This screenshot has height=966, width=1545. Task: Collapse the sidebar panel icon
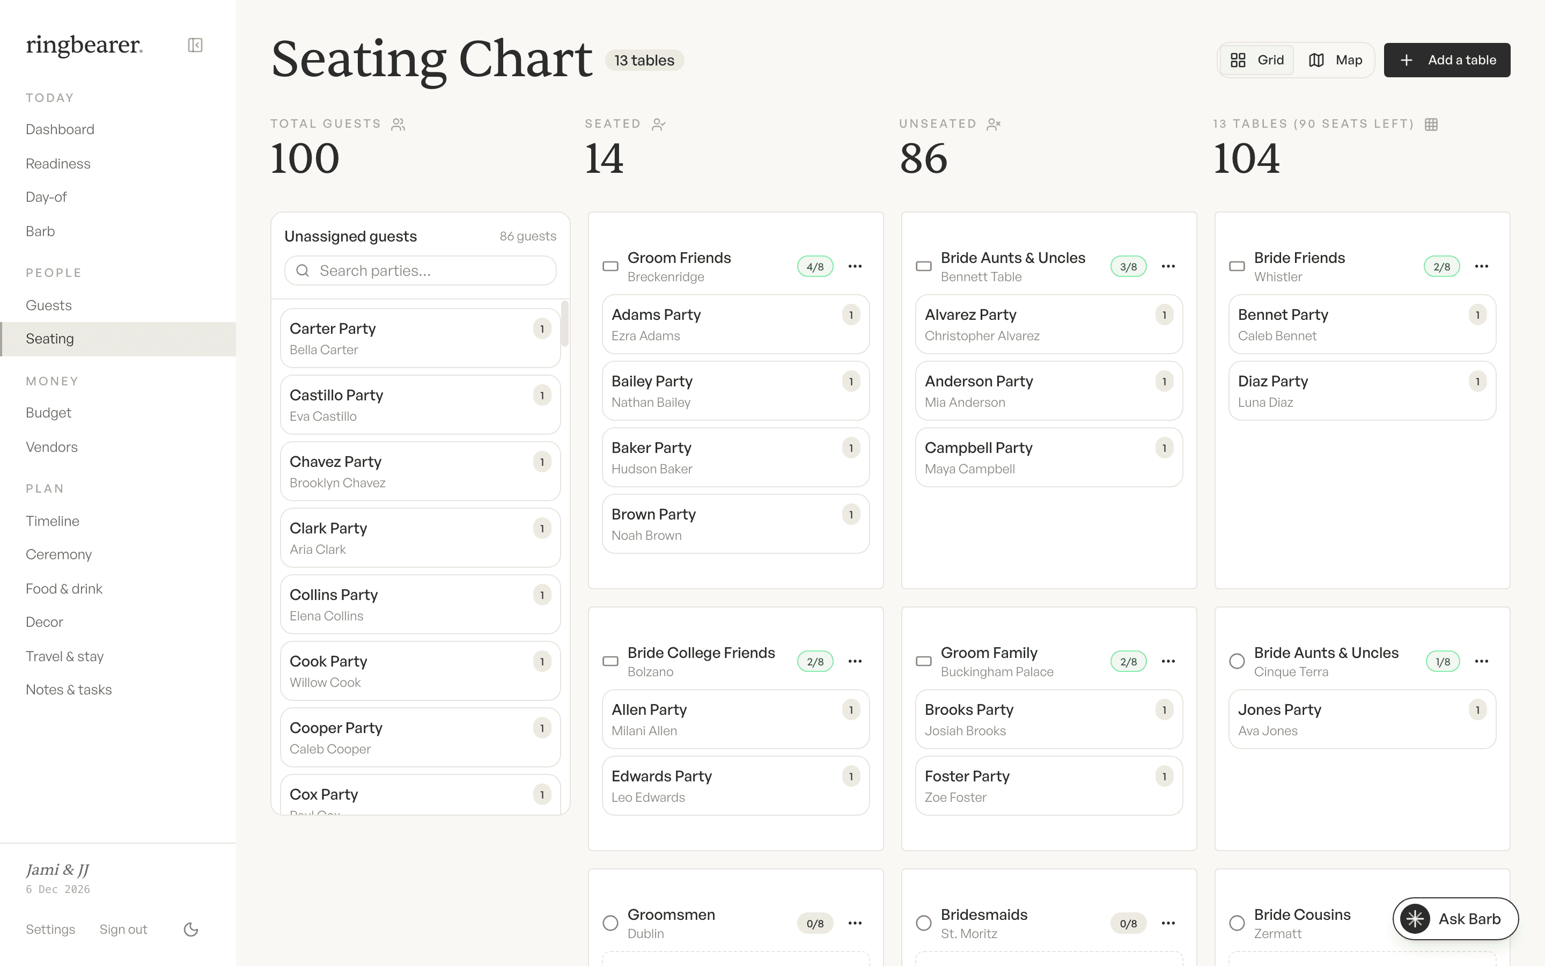pos(195,45)
